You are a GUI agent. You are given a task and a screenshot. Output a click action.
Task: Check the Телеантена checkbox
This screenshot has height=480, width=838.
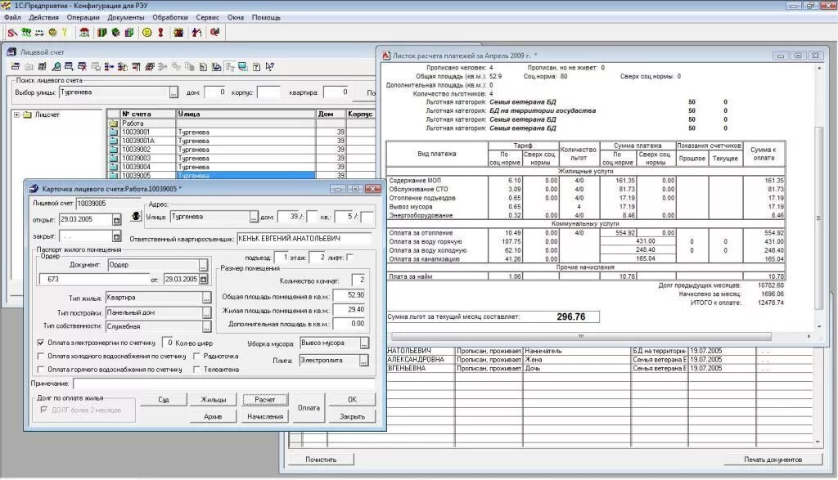click(196, 369)
